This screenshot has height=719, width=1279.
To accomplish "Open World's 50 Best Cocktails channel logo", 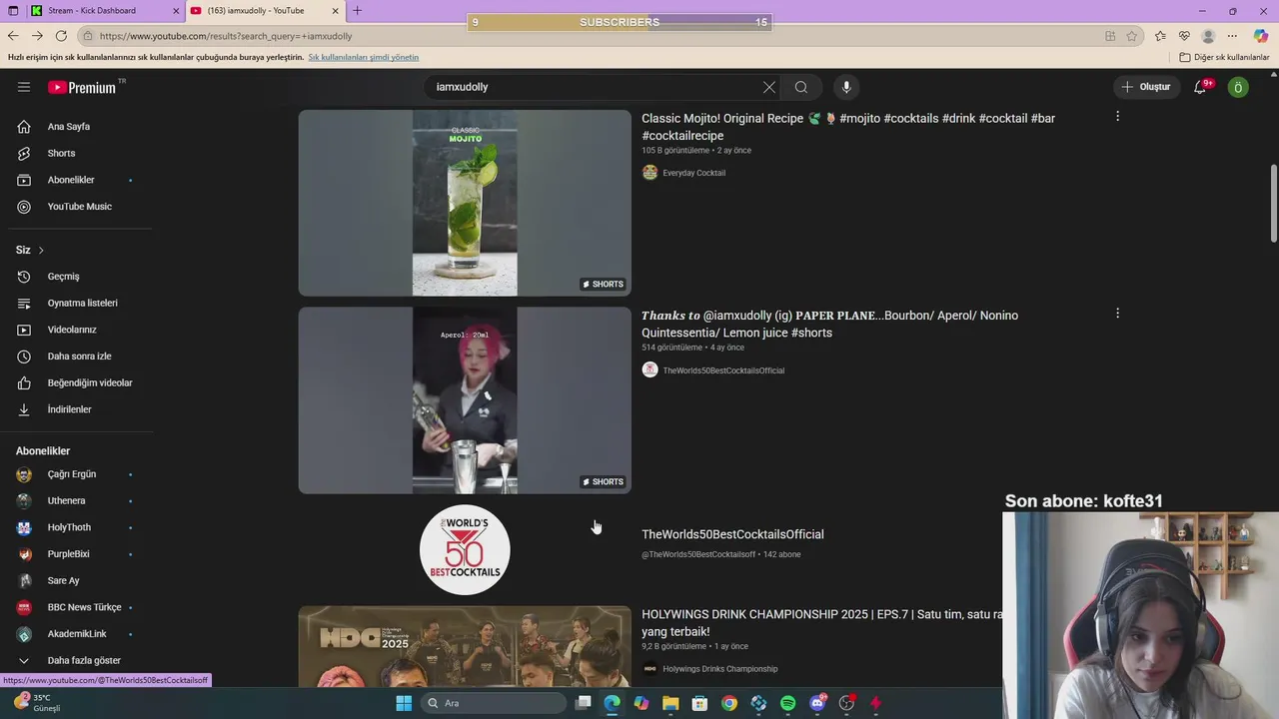I will (465, 550).
